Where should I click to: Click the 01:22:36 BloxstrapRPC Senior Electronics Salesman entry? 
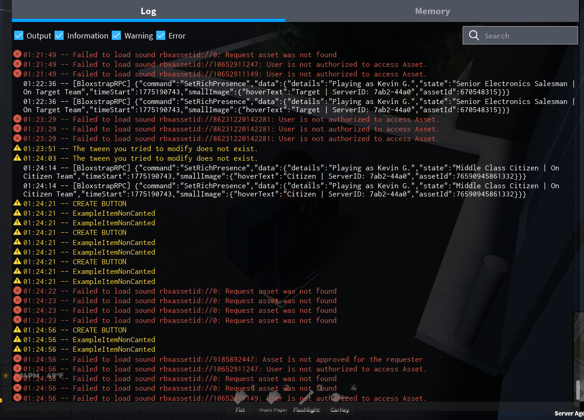(275, 87)
